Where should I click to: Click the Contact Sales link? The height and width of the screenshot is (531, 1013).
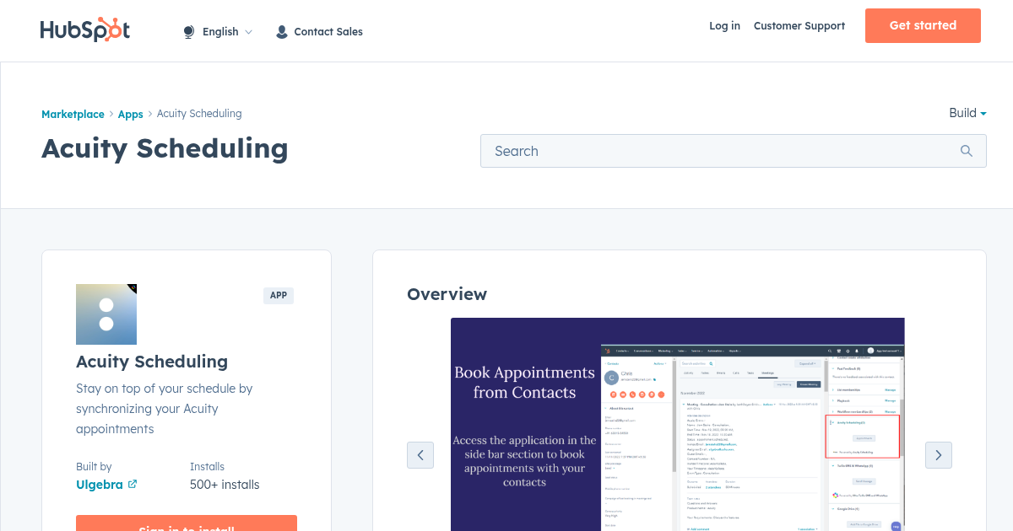[x=328, y=32]
